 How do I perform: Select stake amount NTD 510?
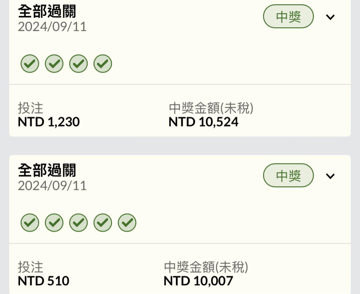43,281
